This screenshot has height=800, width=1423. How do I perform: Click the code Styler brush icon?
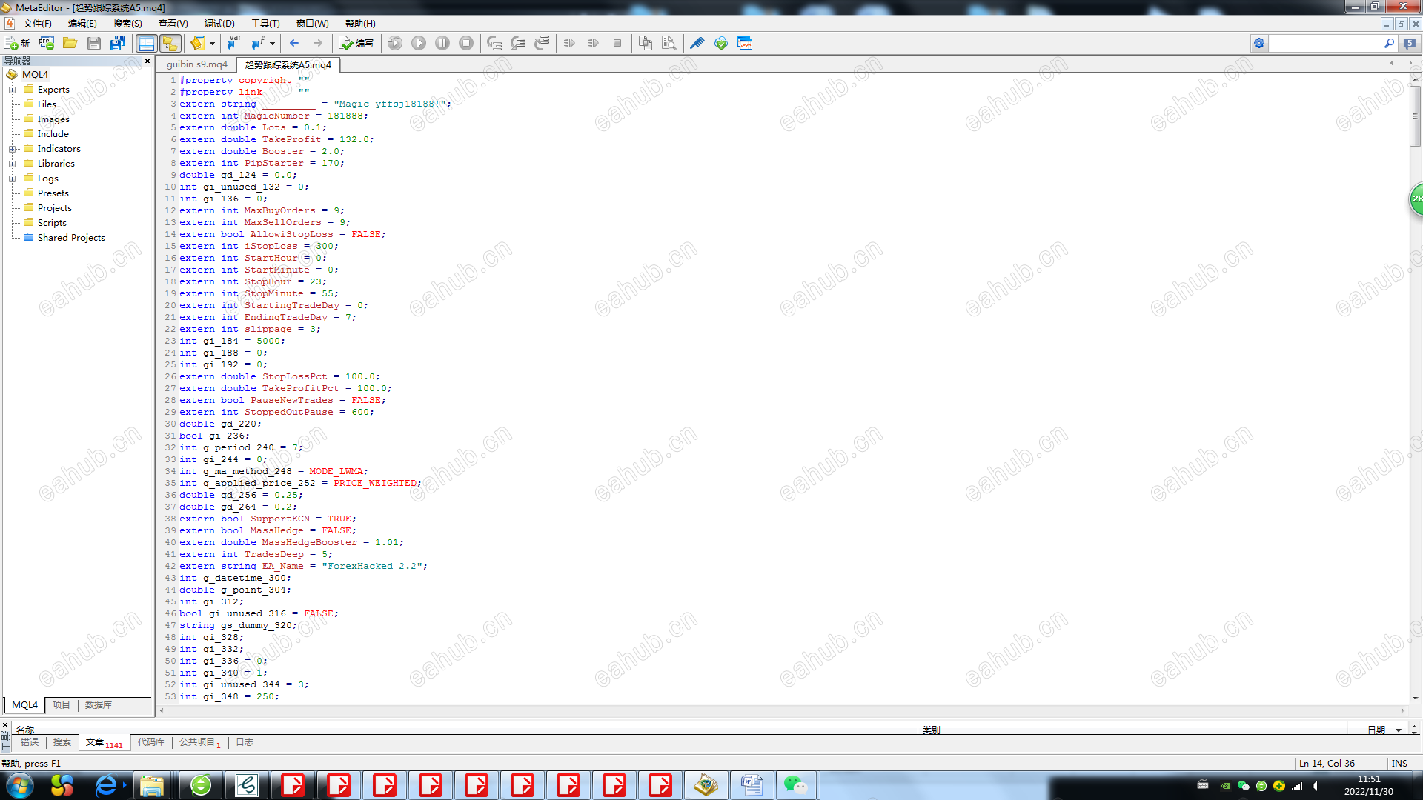coord(697,43)
